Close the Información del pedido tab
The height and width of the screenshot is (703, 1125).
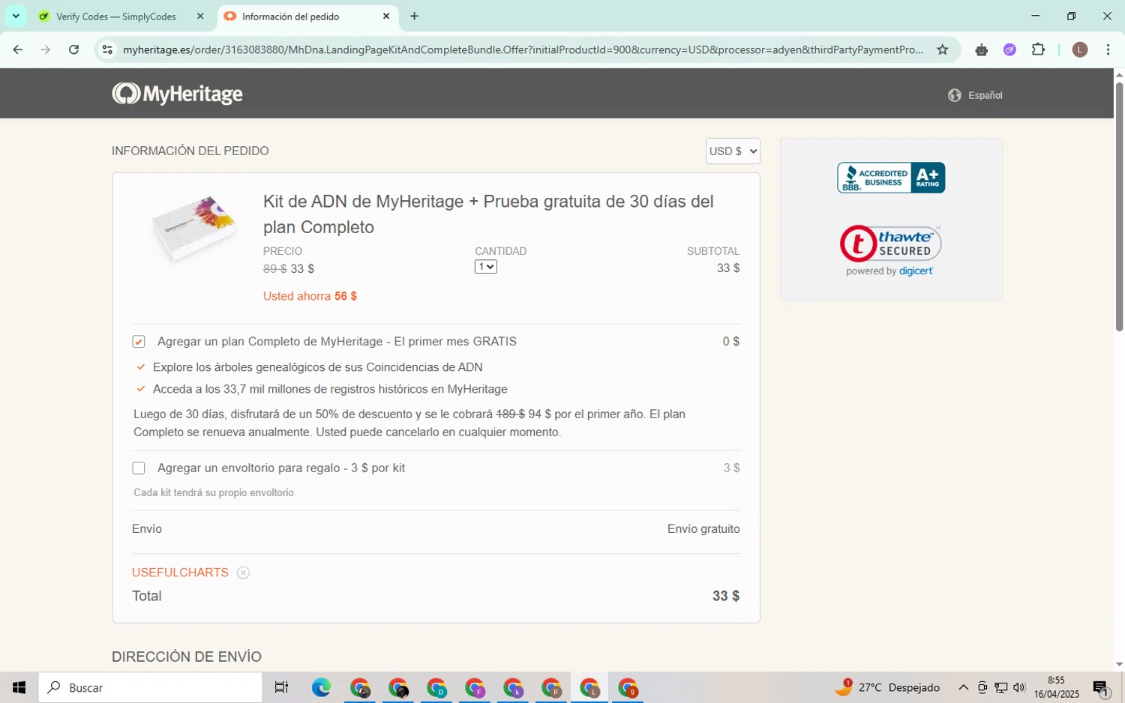click(x=386, y=16)
